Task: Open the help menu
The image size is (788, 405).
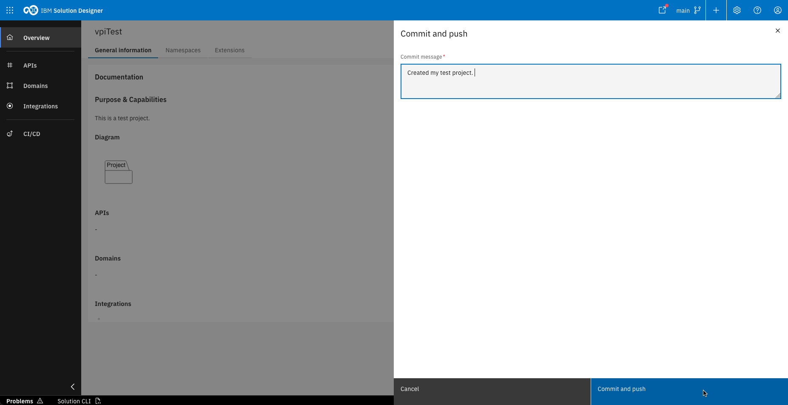Action: click(x=757, y=10)
